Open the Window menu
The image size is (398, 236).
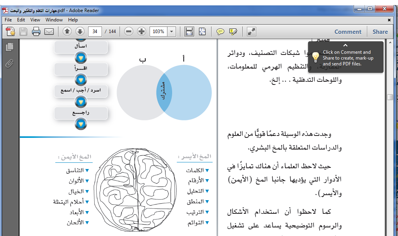tap(54, 20)
